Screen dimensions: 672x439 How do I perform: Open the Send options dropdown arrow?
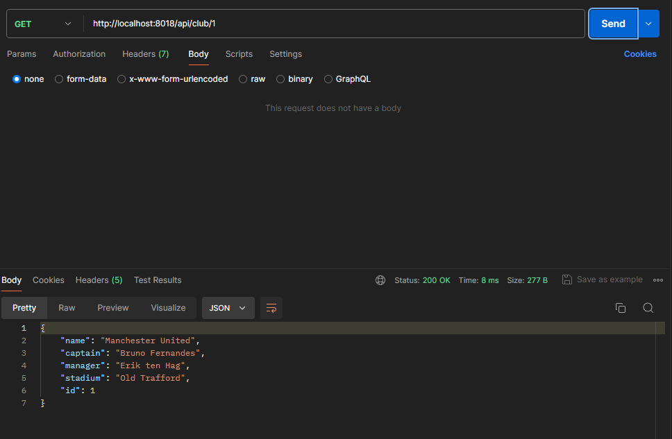point(648,24)
